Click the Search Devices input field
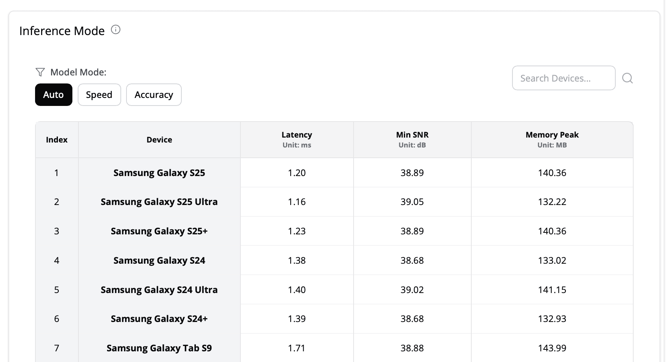Viewport: 666px width, 362px height. [x=564, y=78]
